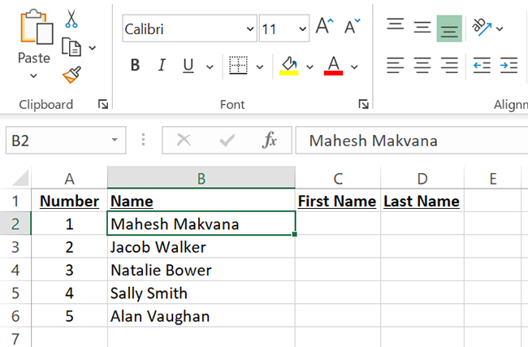
Task: Decrease the cell indent
Action: 482,65
